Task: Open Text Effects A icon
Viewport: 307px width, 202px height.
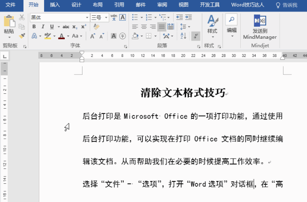Action: click(x=34, y=36)
